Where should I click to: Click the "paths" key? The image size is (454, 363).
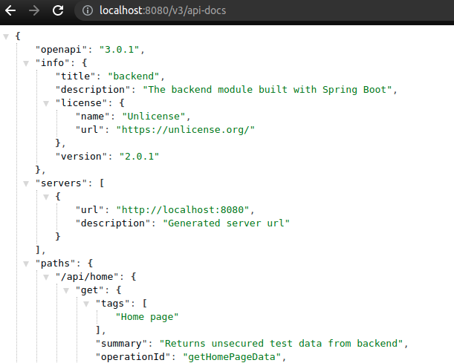[x=55, y=264]
